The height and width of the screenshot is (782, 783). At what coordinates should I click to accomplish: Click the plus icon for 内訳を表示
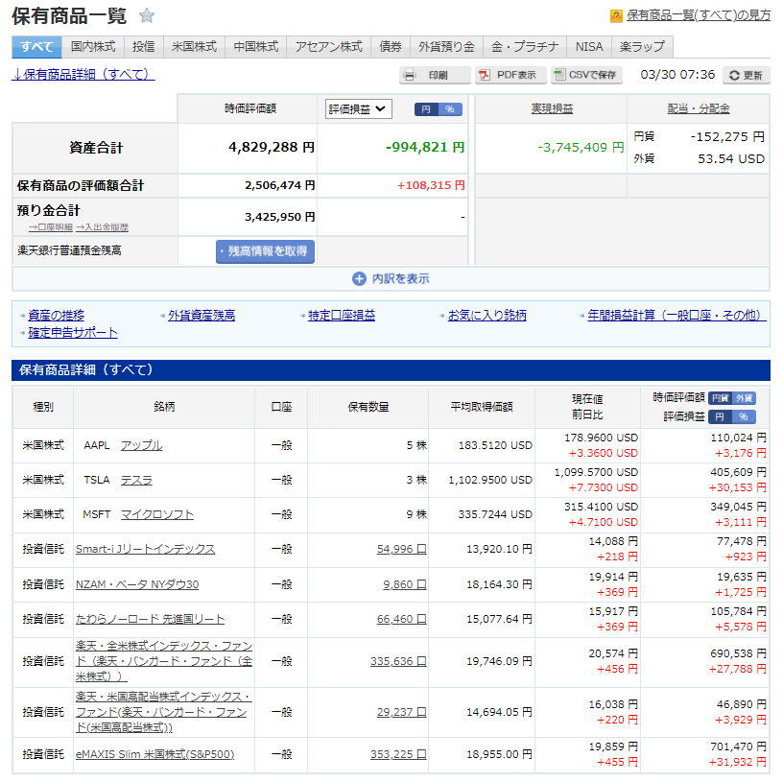[x=359, y=279]
